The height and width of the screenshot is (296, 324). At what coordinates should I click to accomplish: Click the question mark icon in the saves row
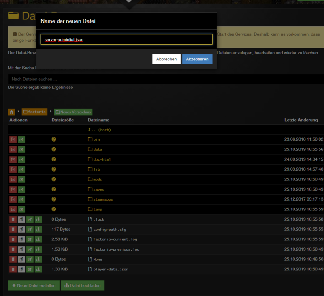point(54,189)
